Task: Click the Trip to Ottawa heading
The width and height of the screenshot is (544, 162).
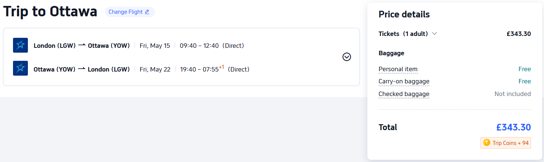Action: click(50, 12)
